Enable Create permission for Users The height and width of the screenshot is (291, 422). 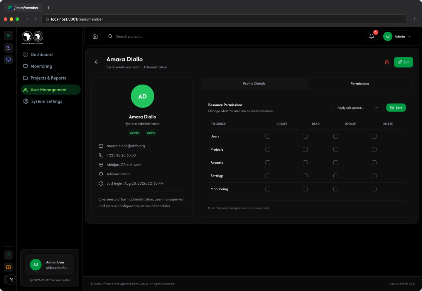point(268,136)
